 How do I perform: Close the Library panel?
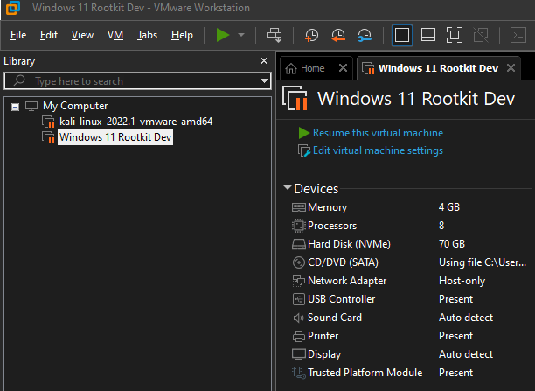(x=264, y=61)
